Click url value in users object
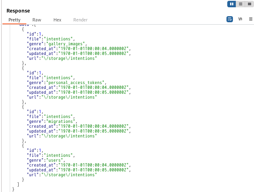254x192 pixels. click(x=69, y=175)
